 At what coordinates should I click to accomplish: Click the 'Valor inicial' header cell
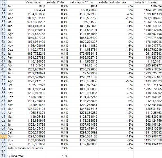(35, 2)
